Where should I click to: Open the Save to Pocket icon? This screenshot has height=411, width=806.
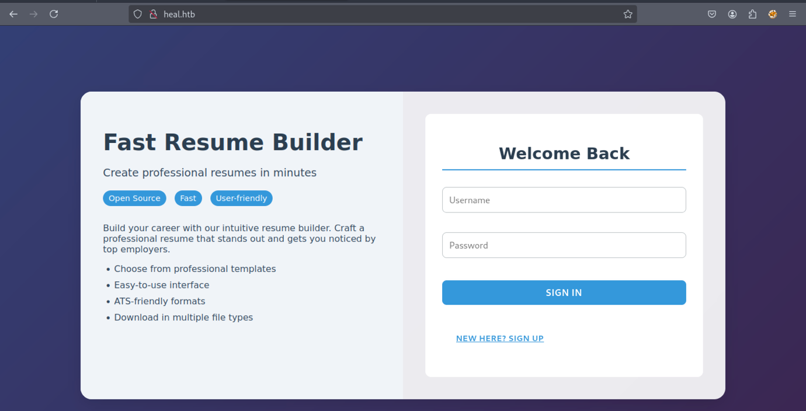point(712,14)
